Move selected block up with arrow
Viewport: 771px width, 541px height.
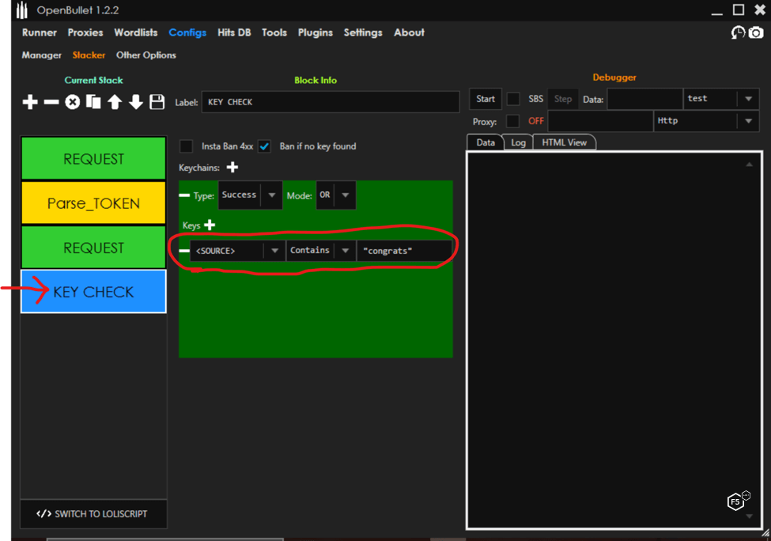[115, 102]
